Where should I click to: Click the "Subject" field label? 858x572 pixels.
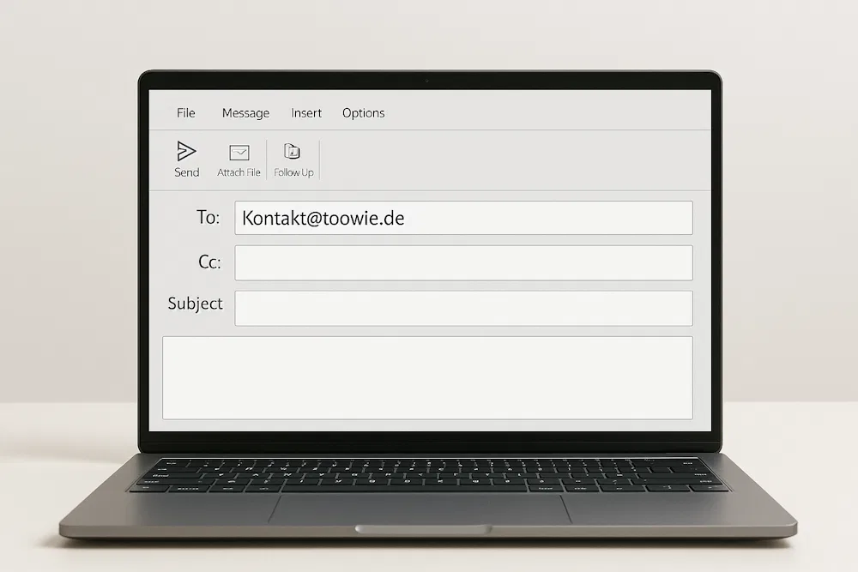[196, 304]
